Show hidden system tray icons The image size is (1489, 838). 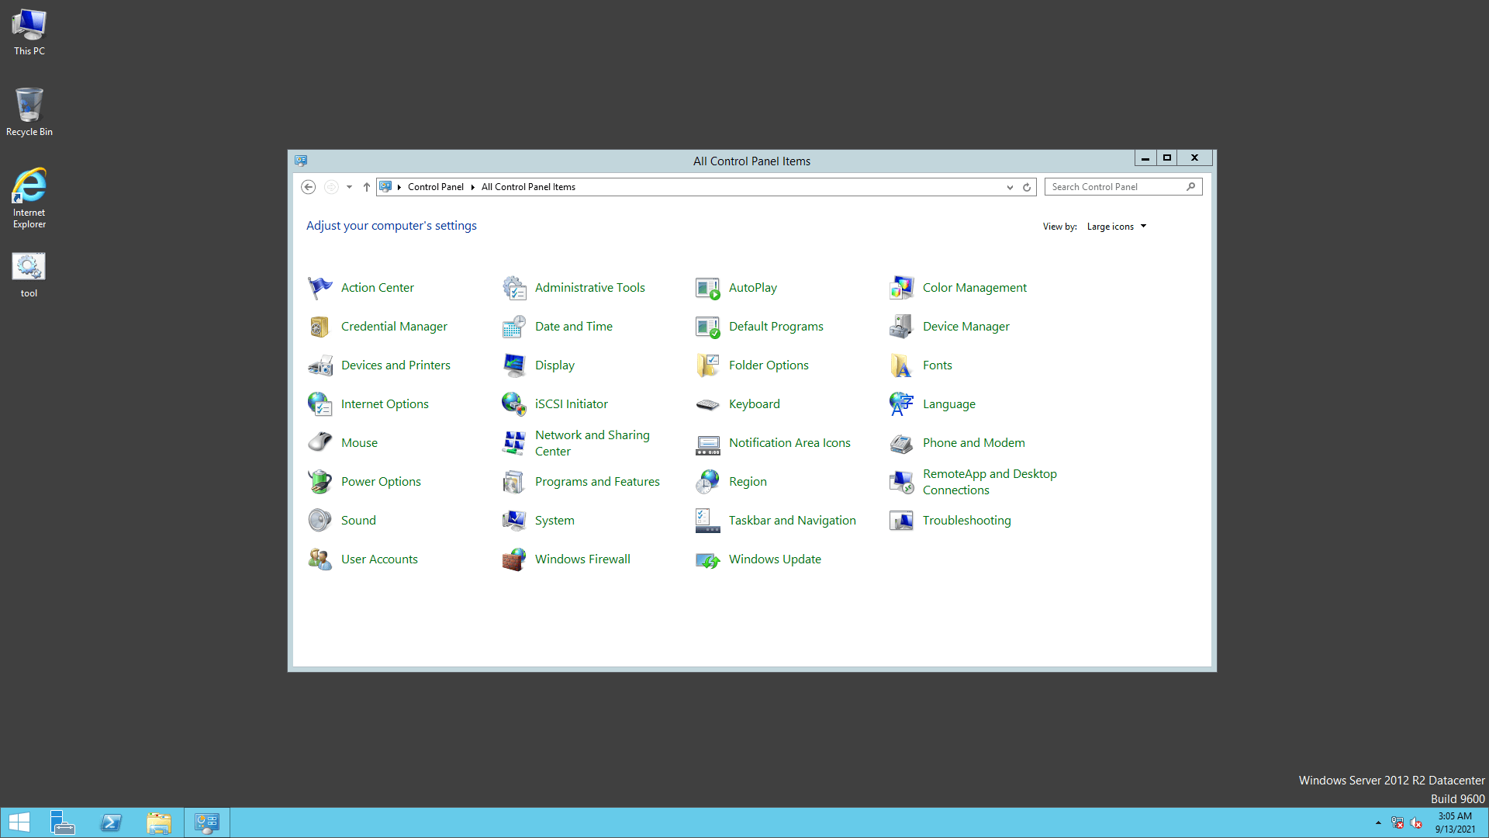[1378, 823]
